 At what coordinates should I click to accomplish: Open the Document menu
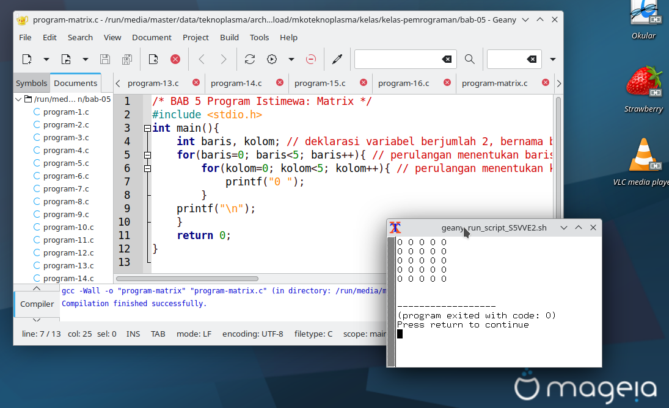coord(152,37)
